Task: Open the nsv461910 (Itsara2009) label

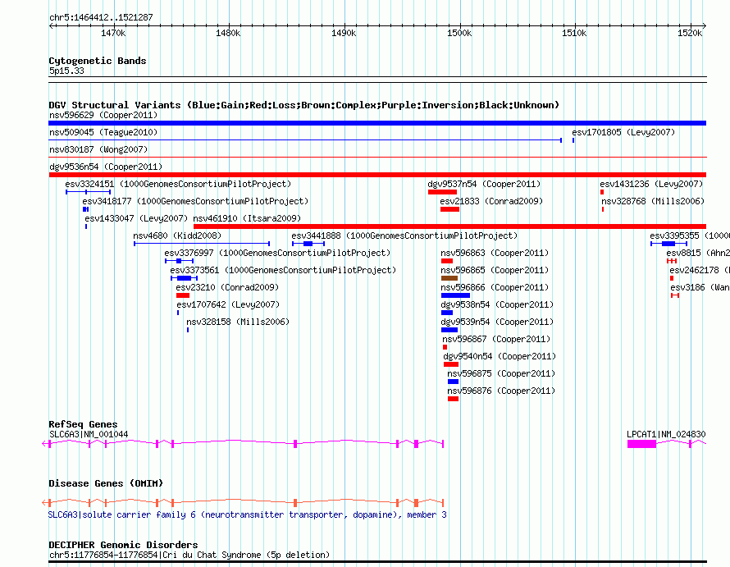Action: (x=247, y=218)
